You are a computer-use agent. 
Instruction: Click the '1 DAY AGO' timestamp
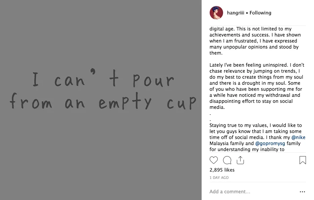click(x=219, y=178)
